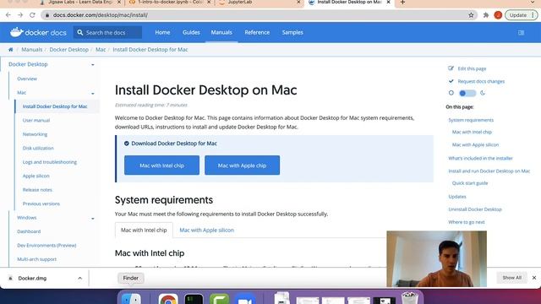541x304 pixels.
Task: Click the moon night-mode icon
Action: (x=483, y=93)
